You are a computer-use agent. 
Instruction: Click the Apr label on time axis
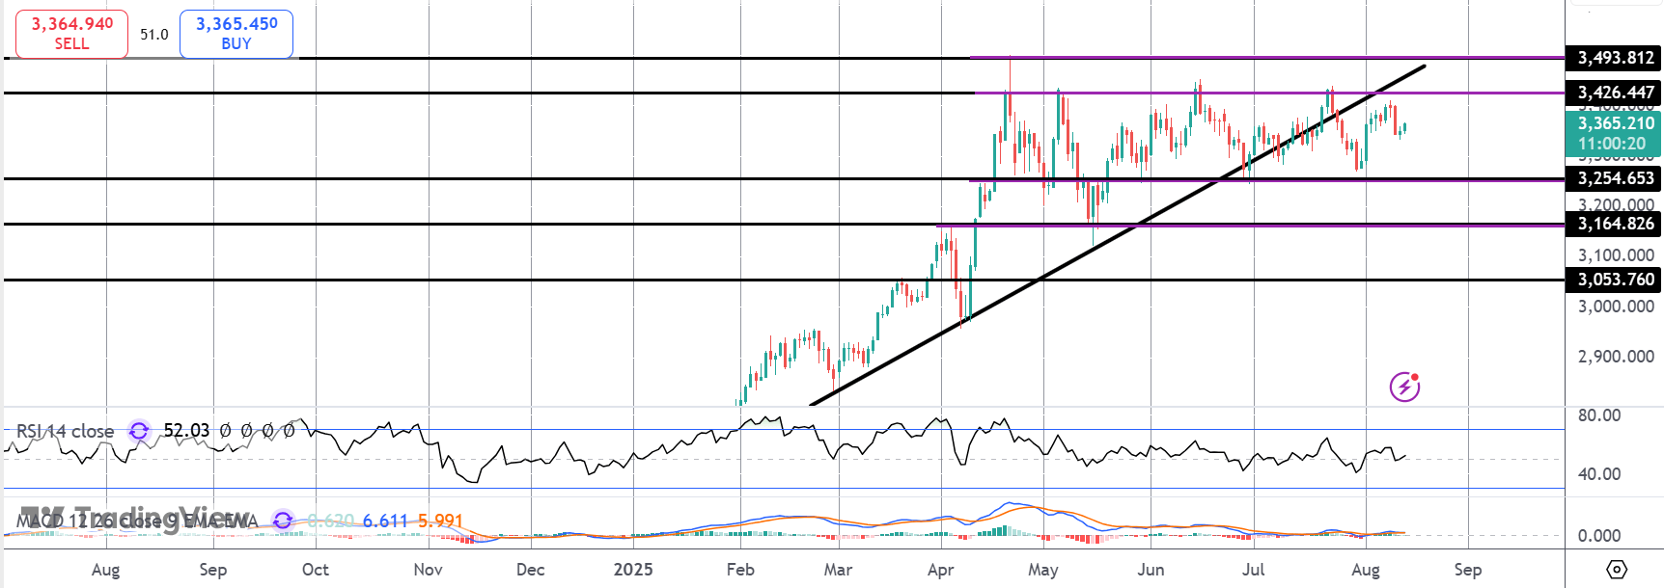coord(941,570)
